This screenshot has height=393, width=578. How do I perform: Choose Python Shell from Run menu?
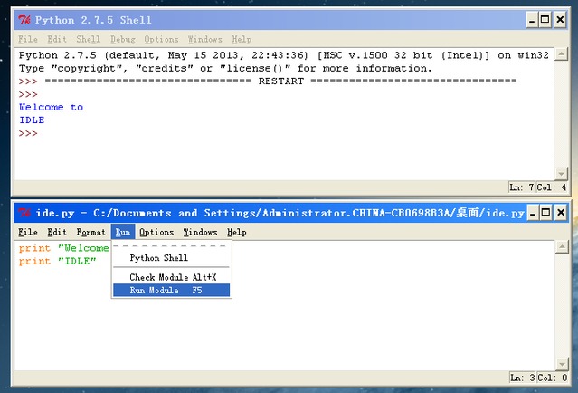(x=171, y=258)
